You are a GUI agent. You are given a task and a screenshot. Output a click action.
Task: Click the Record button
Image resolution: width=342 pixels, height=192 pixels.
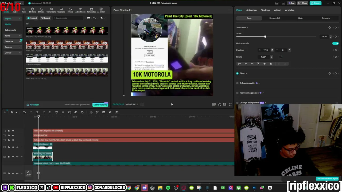click(45, 18)
